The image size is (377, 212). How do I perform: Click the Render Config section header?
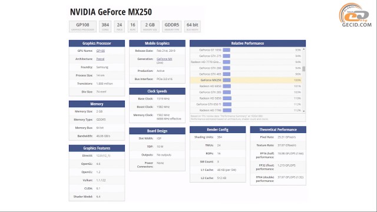point(217,130)
